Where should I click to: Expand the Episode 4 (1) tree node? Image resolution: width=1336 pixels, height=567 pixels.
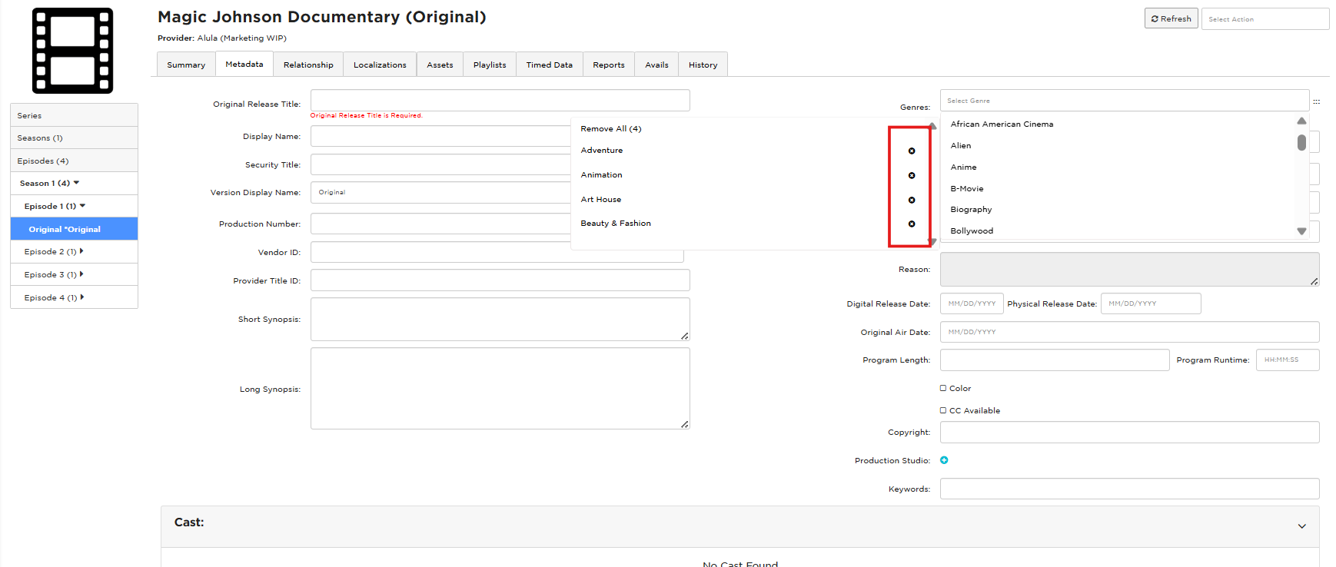pyautogui.click(x=81, y=297)
